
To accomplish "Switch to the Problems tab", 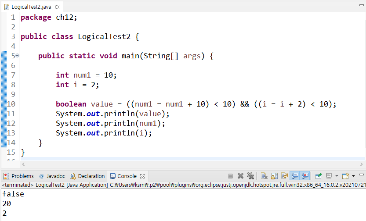I will 18,176.
